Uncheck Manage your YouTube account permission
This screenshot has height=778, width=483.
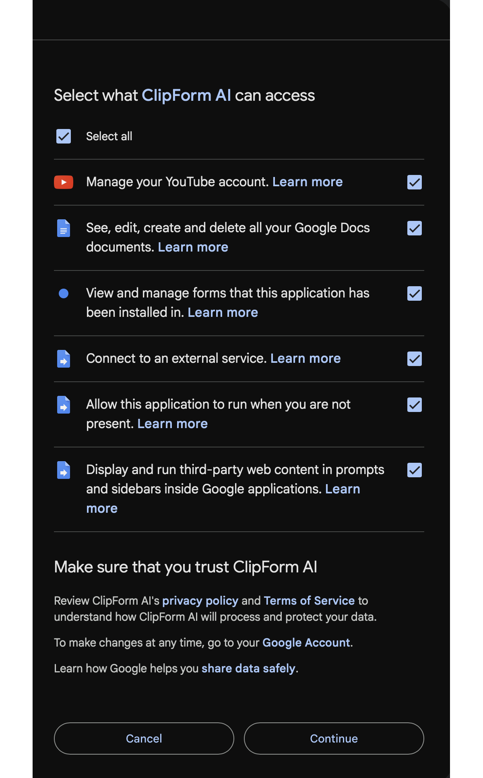tap(415, 182)
